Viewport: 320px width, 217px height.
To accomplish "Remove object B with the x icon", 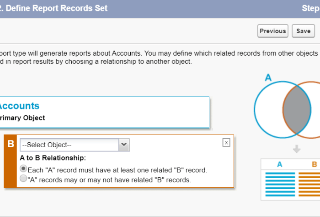I will (x=226, y=143).
